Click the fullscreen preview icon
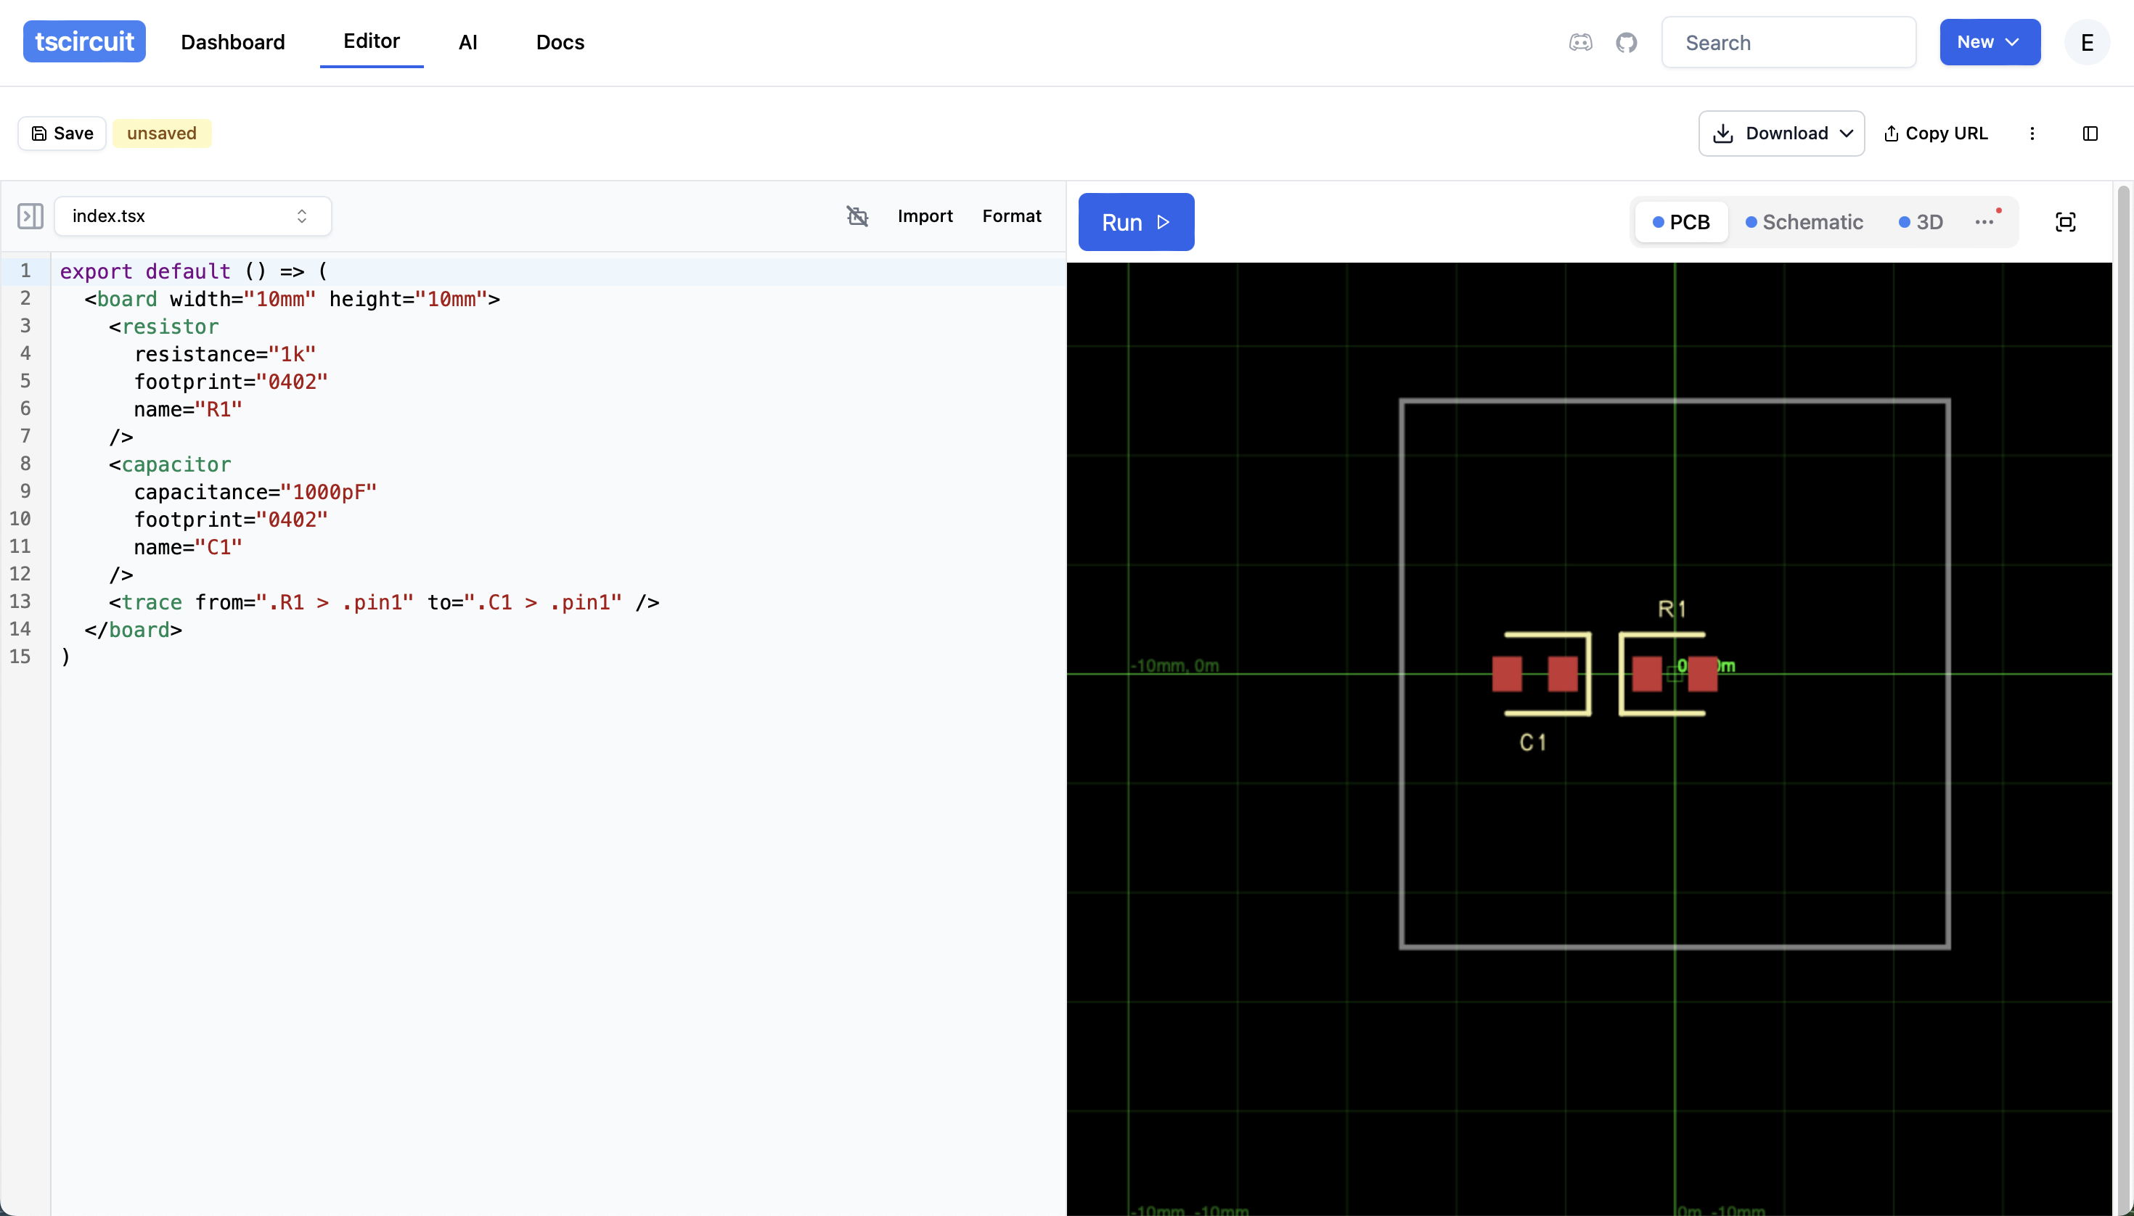This screenshot has height=1216, width=2134. point(2064,222)
